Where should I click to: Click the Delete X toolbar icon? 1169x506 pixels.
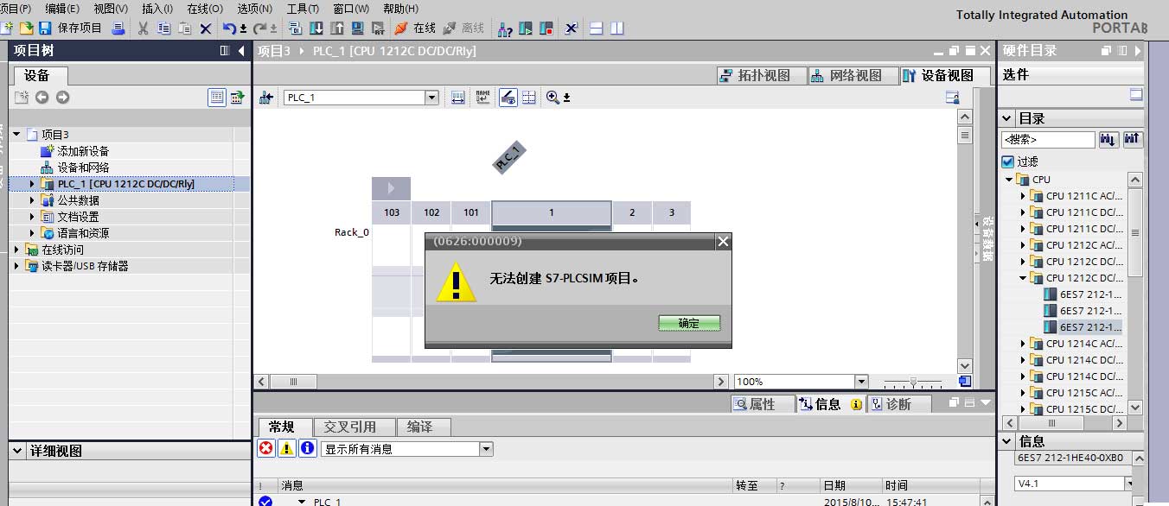206,28
